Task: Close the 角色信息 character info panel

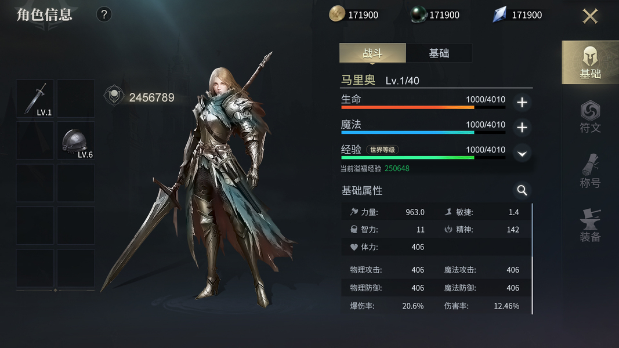Action: point(590,16)
